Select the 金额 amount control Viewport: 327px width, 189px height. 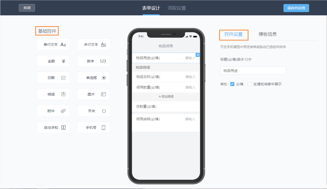click(x=53, y=61)
